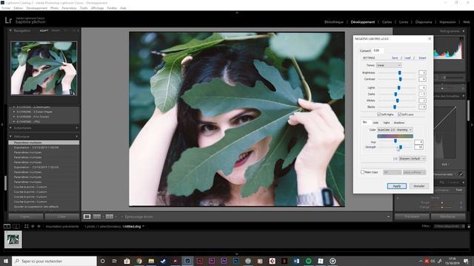Open the Bibliothèque module
Viewport: 474px width, 266px height.
(x=334, y=22)
